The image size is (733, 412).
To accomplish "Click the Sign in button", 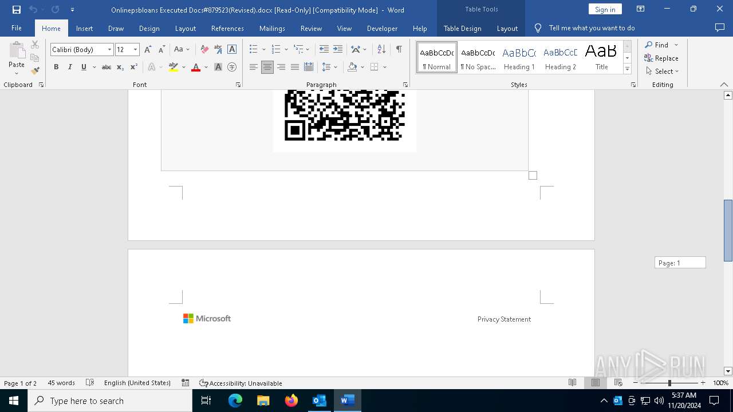I will coord(605,9).
